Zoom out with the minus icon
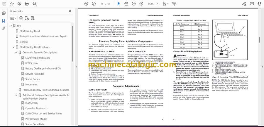 [x=134, y=4]
